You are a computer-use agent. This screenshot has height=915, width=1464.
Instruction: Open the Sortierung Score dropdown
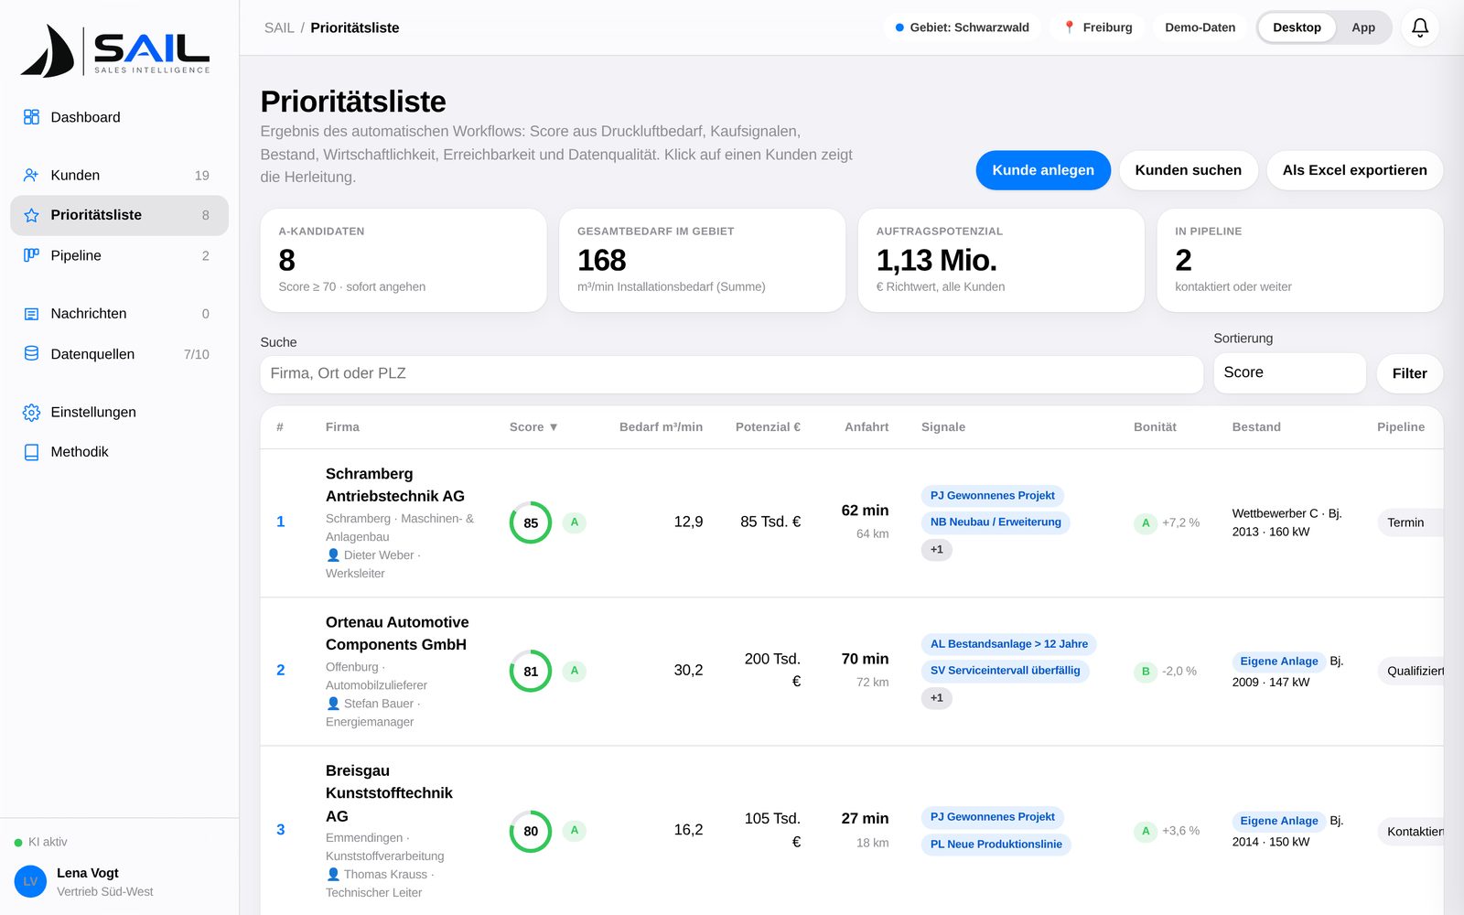point(1289,372)
